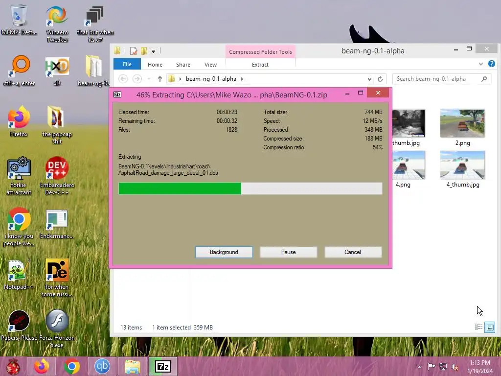Open the network tray icon
The width and height of the screenshot is (501, 376).
click(443, 367)
